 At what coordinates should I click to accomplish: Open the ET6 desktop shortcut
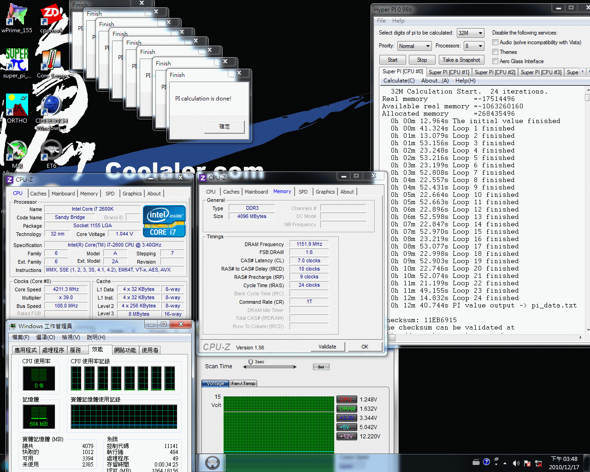pyautogui.click(x=51, y=154)
